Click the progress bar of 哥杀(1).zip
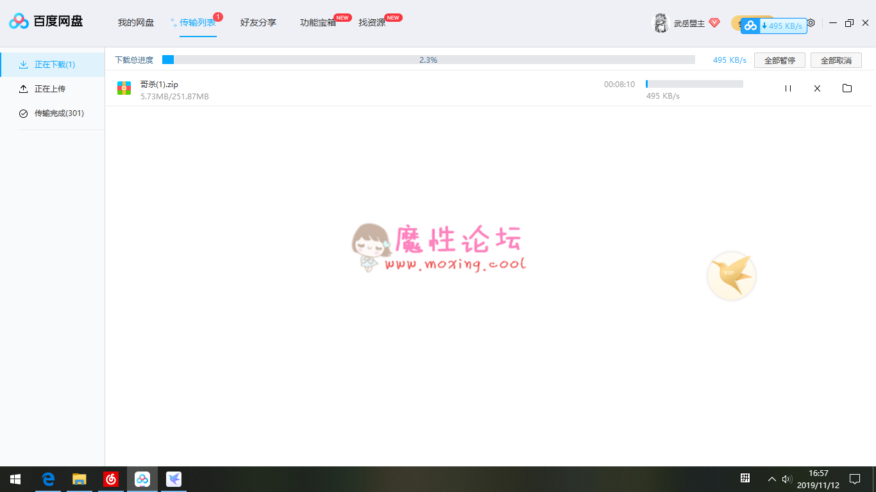Screen dimensions: 876x492 (695, 84)
